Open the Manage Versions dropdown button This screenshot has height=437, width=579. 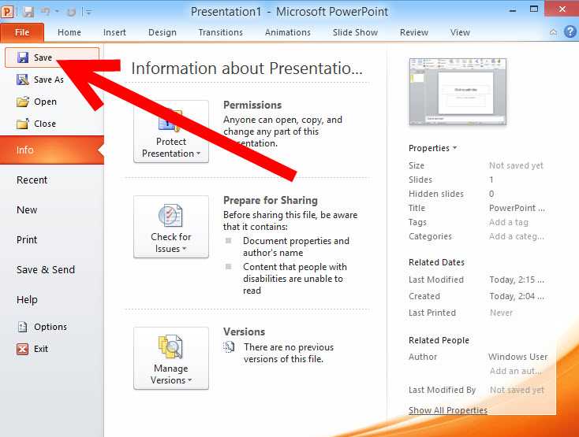coord(171,358)
